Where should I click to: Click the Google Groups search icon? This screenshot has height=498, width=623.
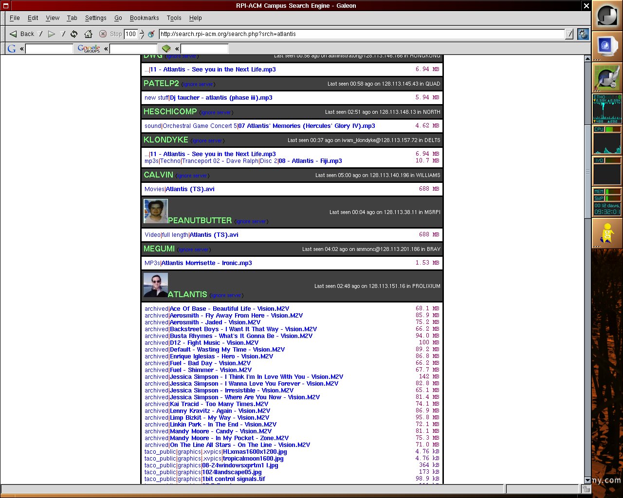pos(89,49)
